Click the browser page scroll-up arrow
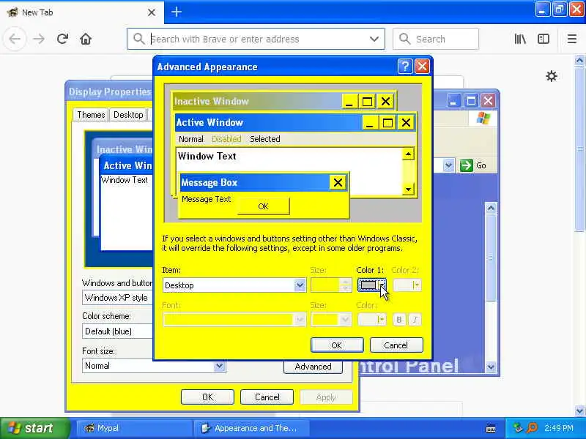Image resolution: width=586 pixels, height=439 pixels. coord(579,61)
